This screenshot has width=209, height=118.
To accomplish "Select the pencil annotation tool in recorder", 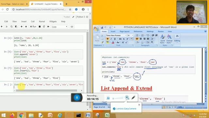I will click(x=133, y=98).
